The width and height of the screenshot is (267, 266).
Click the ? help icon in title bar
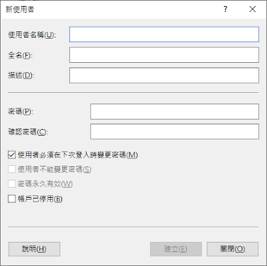(x=226, y=9)
